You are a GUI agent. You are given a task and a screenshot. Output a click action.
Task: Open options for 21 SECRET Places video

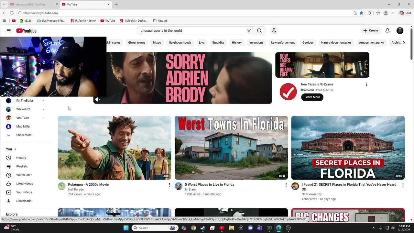click(x=403, y=185)
